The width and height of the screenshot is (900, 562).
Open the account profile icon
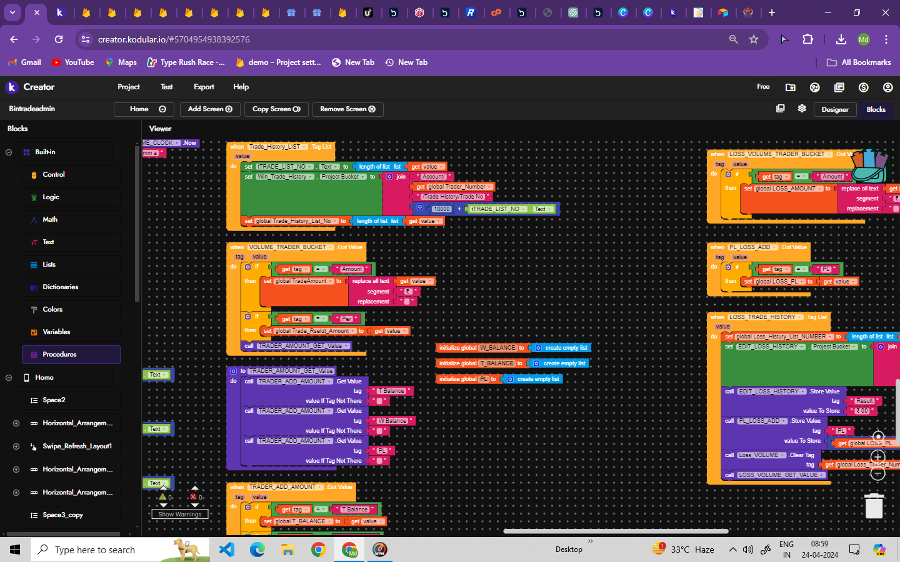[887, 87]
